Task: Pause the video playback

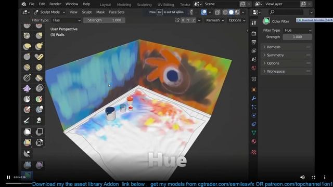Action: [x=8, y=177]
